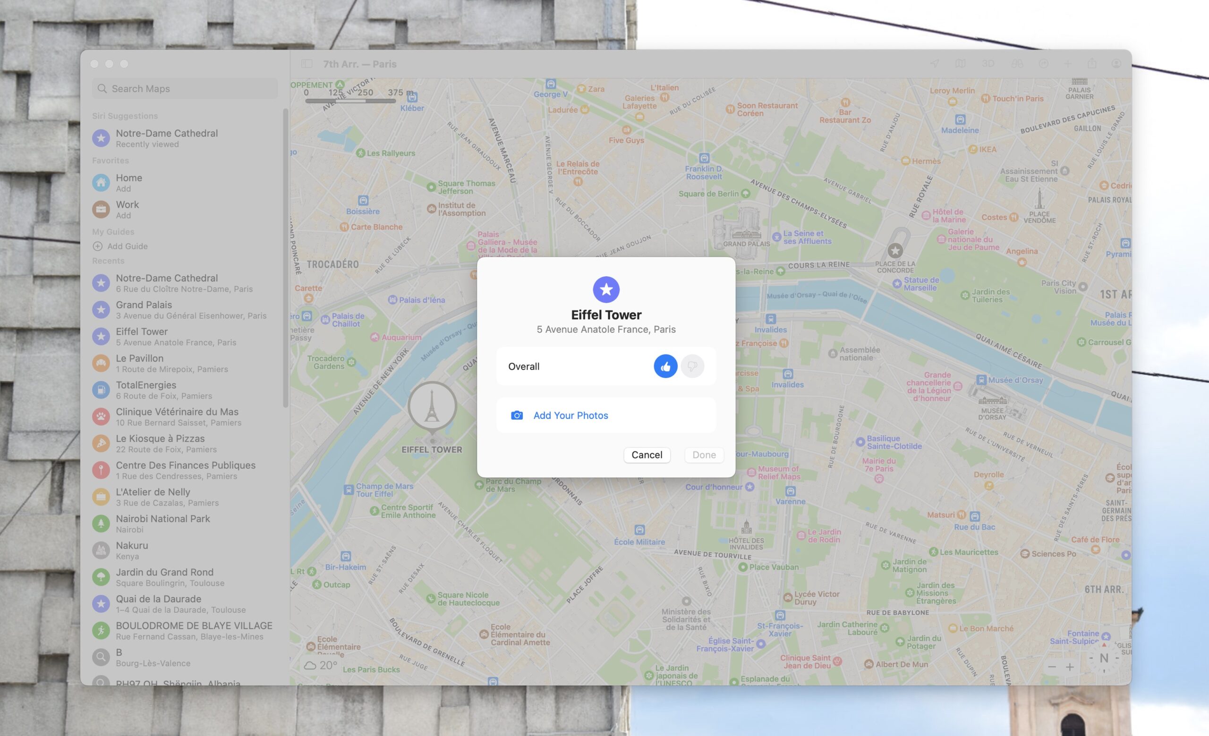
Task: Click Jardin du Grand Rond park icon
Action: click(101, 577)
